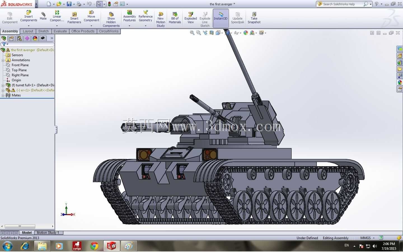Click Show Hidden Components
Viewport: 403px width, 252px height.
click(x=111, y=20)
